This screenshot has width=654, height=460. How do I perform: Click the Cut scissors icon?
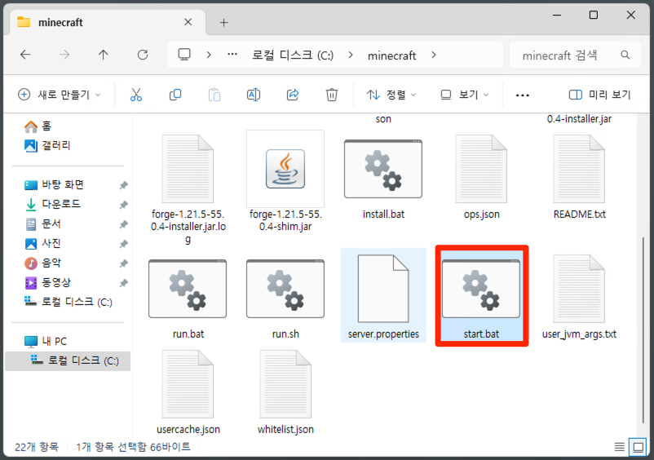coord(136,95)
